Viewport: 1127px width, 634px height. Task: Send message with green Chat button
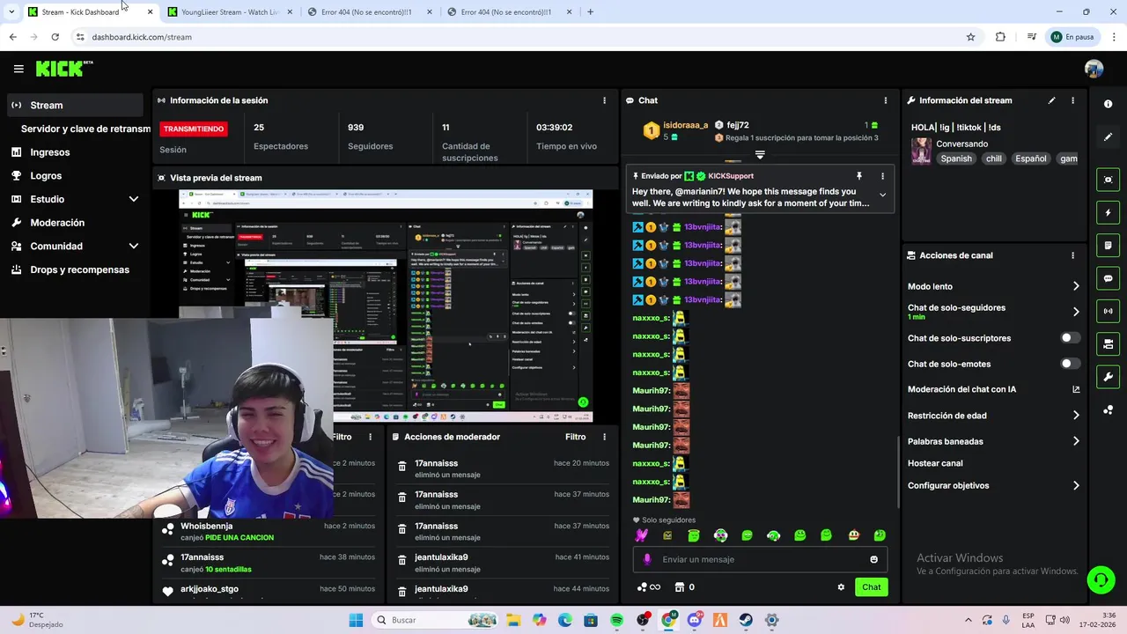tap(871, 587)
